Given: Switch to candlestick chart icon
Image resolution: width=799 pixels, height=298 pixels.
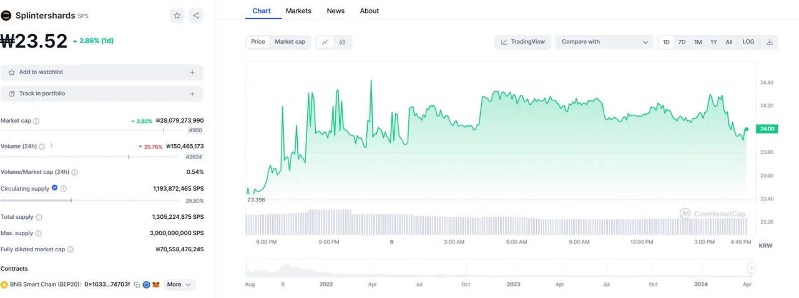Looking at the screenshot, I should point(343,42).
